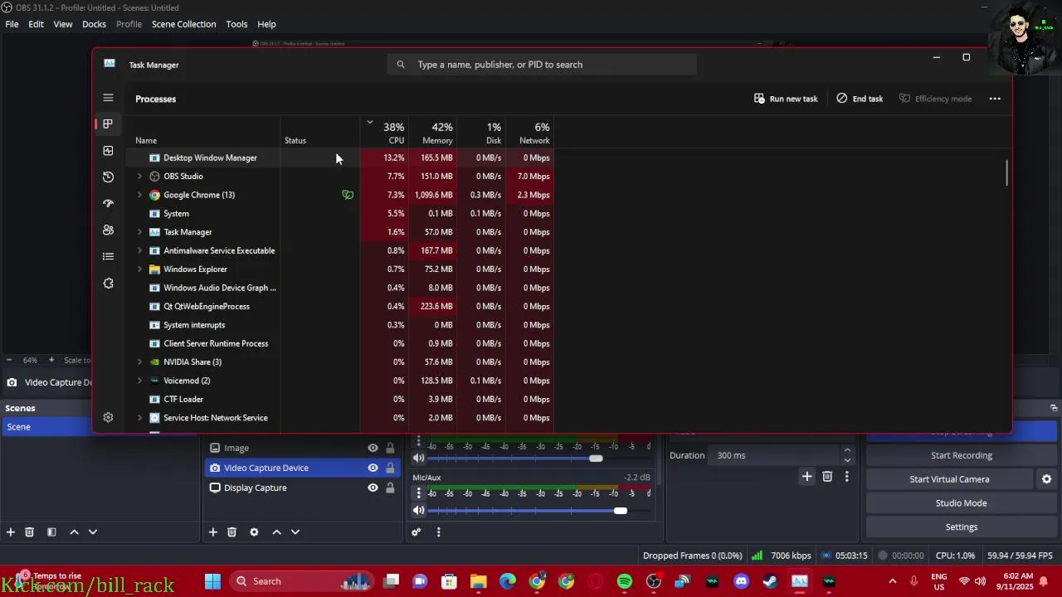
Task: Mute the Mic/Aux speaker icon
Action: click(x=419, y=511)
